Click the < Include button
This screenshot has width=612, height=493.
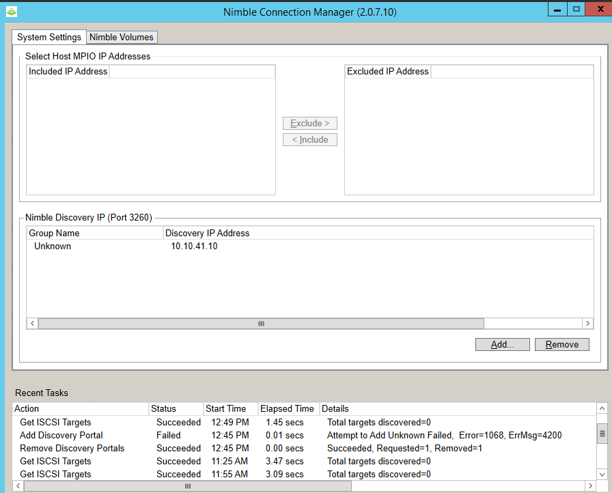[310, 139]
